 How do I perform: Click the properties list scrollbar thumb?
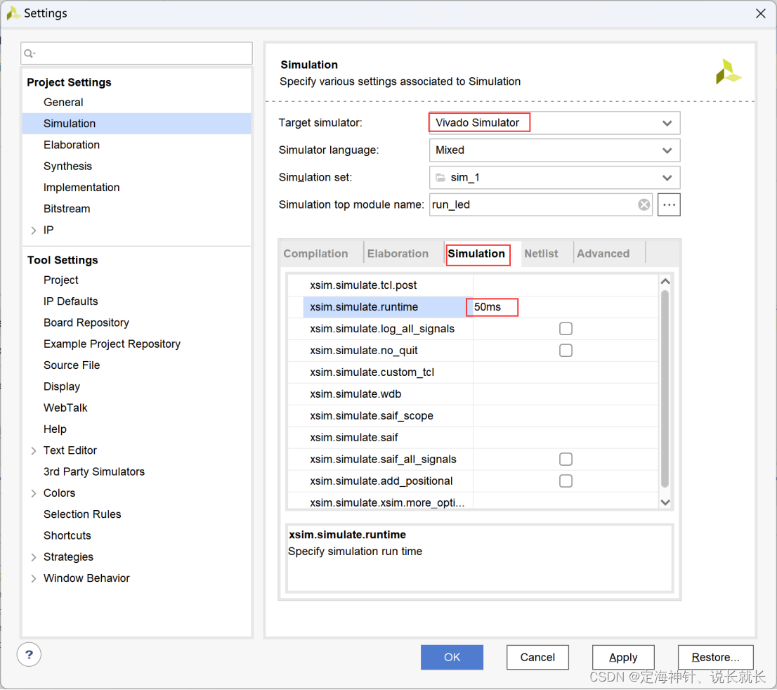tap(665, 389)
